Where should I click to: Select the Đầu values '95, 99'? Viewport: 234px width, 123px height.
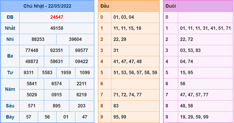pos(120,117)
